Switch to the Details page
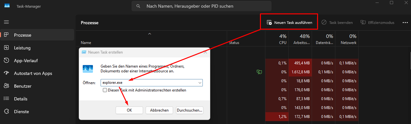 click(x=37, y=99)
